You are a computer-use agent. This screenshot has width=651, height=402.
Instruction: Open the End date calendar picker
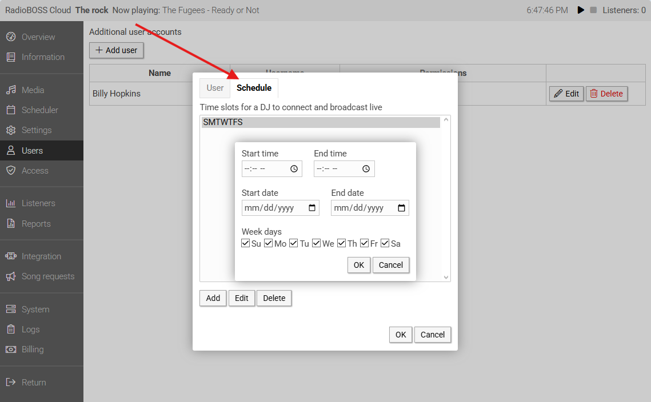pos(402,208)
